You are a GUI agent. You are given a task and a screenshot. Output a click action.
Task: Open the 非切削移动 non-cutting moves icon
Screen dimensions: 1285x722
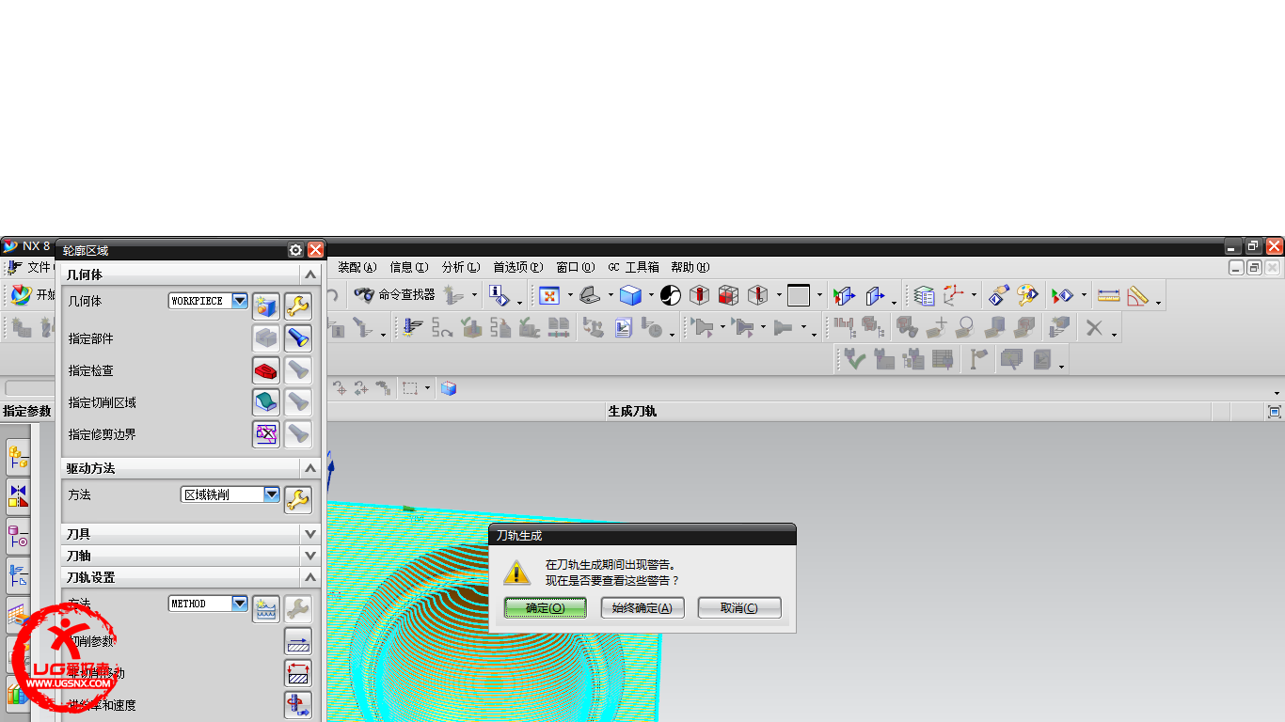click(x=298, y=673)
